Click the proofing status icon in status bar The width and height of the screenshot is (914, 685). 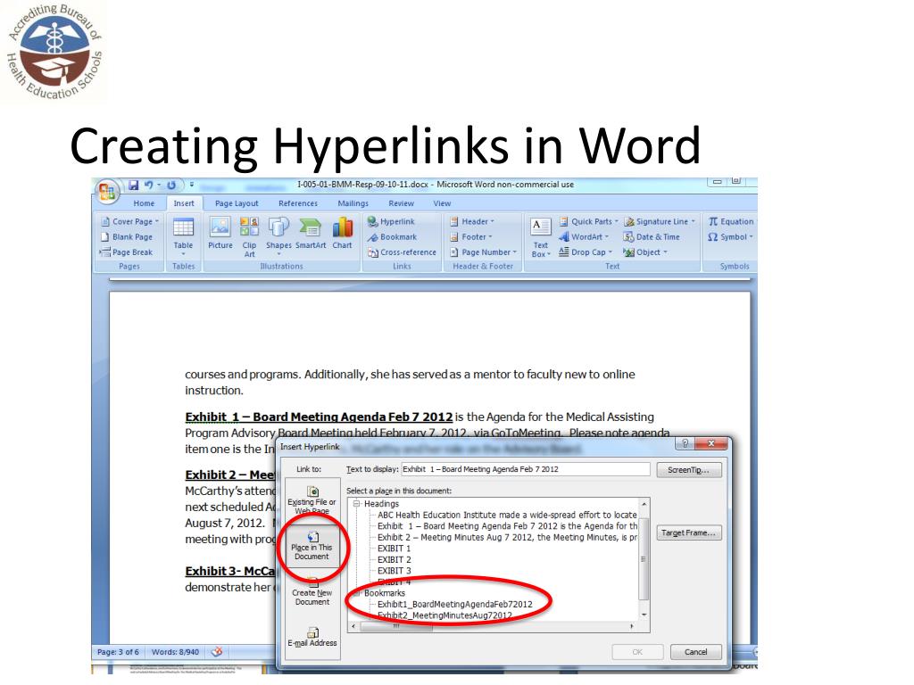tap(217, 652)
